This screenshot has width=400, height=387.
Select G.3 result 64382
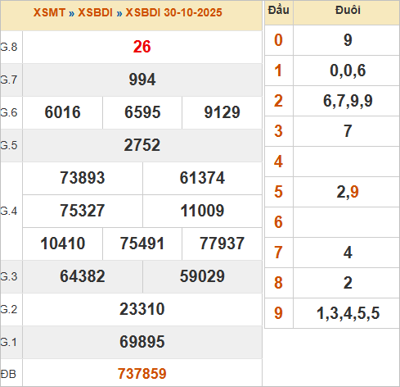point(83,276)
